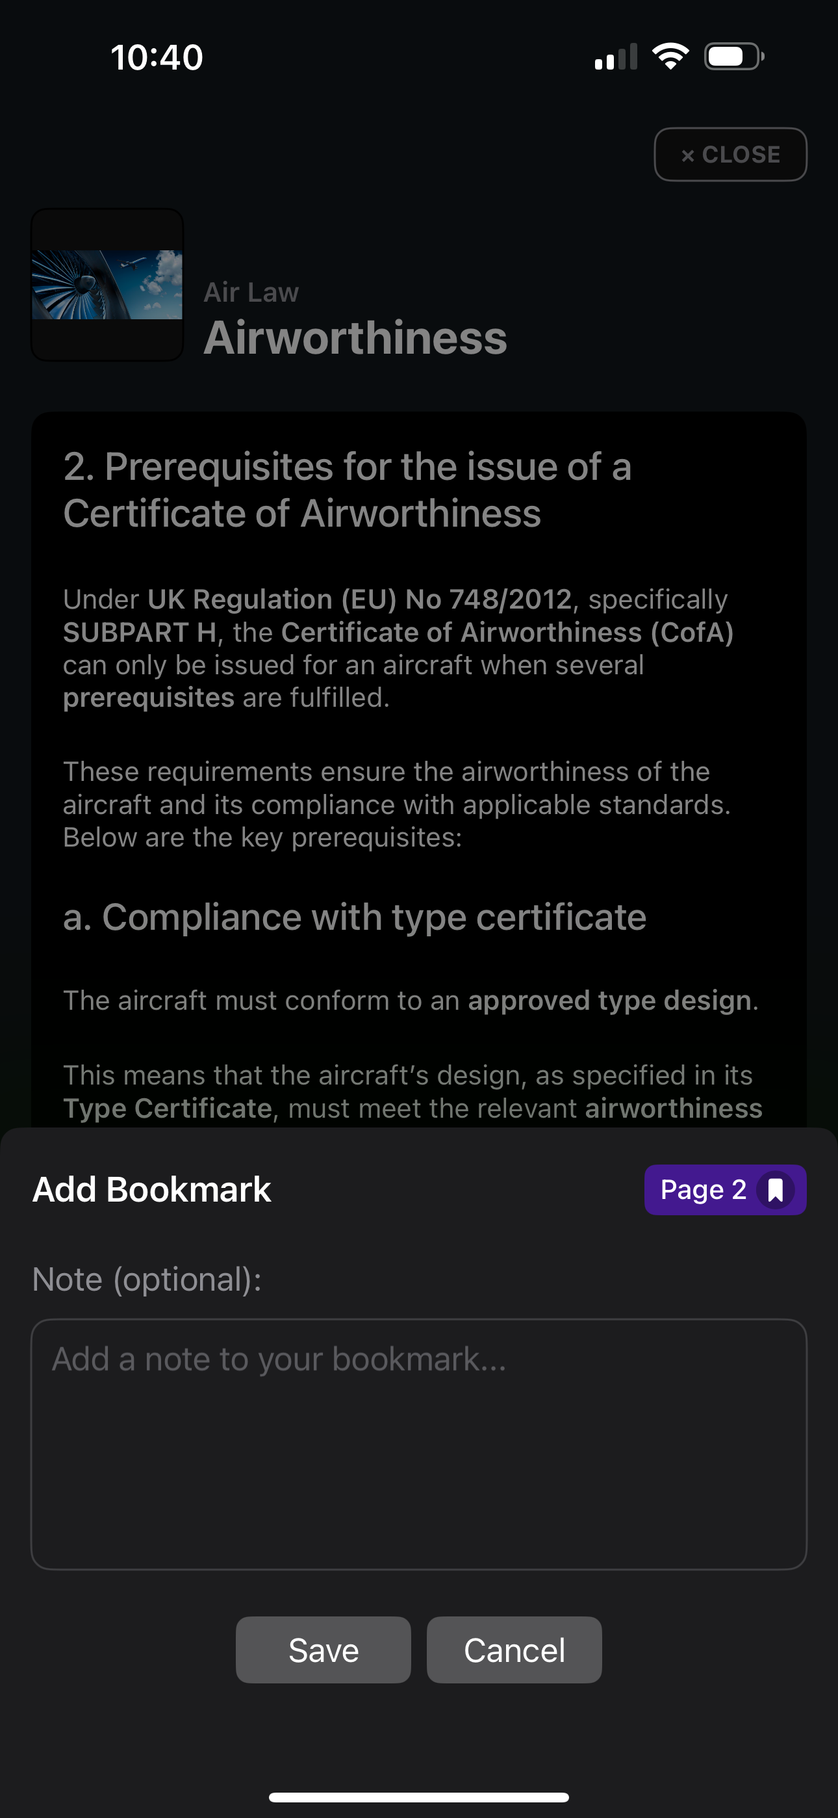Tap the approved type design bold text
This screenshot has height=1818, width=838.
coord(609,1001)
